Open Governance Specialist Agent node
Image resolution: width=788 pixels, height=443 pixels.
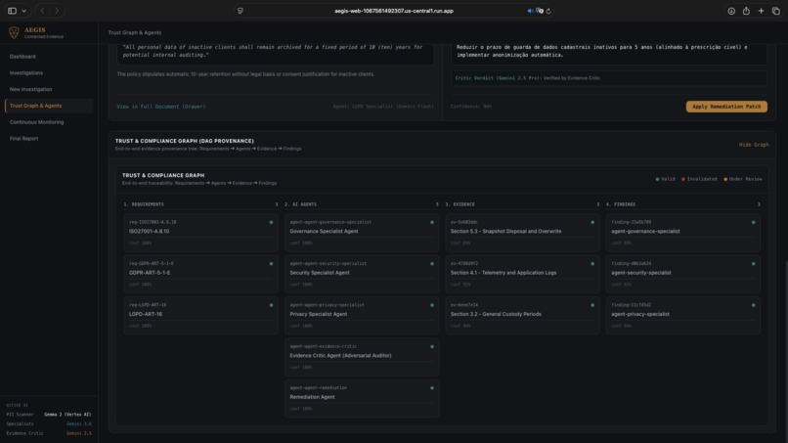362,233
